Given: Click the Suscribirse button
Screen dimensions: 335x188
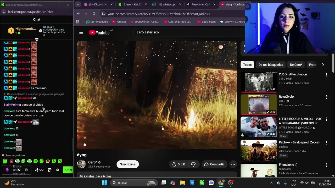Looking at the screenshot, I should pos(128,164).
